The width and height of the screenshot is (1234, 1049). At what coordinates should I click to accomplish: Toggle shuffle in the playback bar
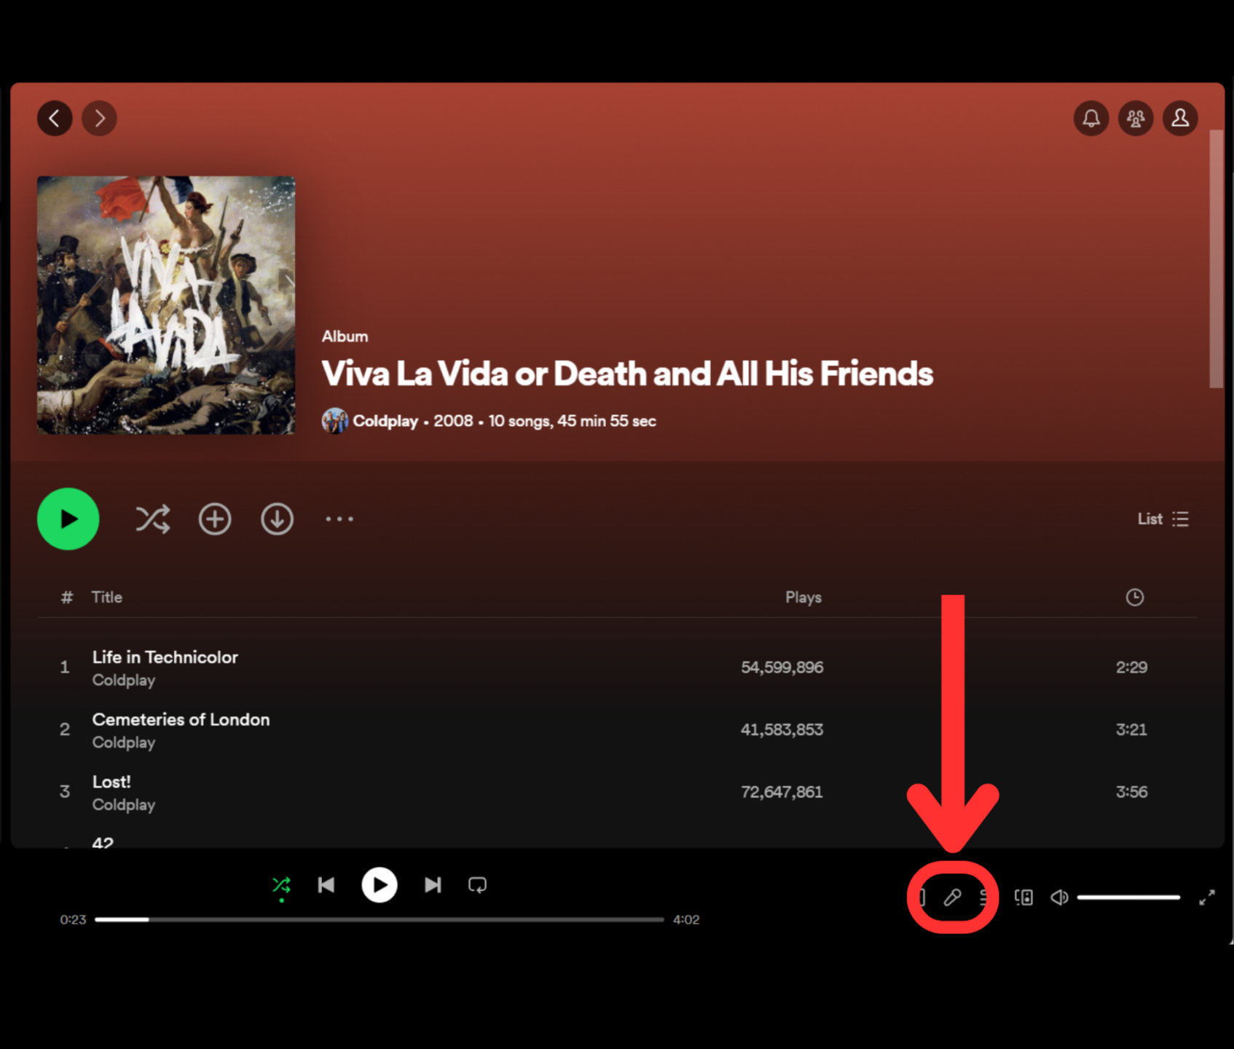click(282, 884)
